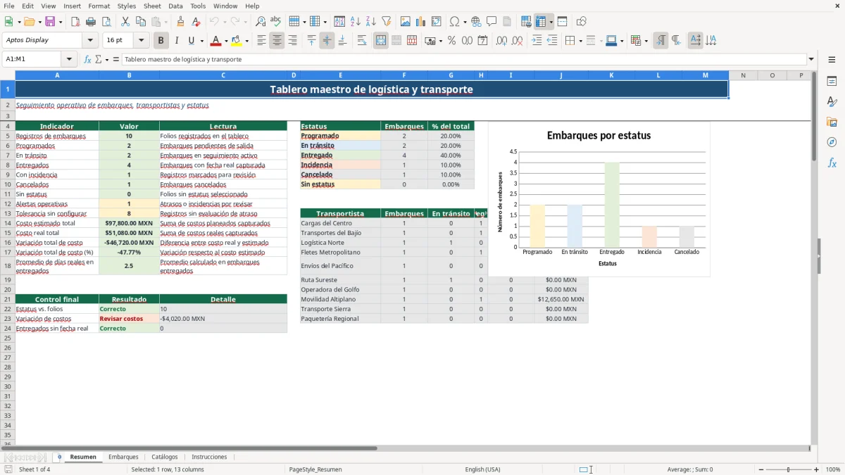Adjust the zoom slider handle
845x475 pixels.
pyautogui.click(x=789, y=469)
